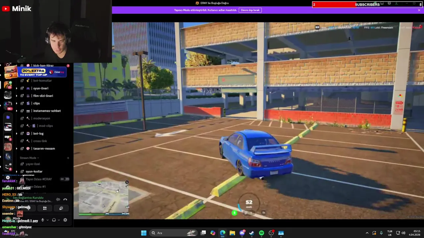Open Steam from the taskbar
Viewport: 424px width, 238px height.
(252, 233)
